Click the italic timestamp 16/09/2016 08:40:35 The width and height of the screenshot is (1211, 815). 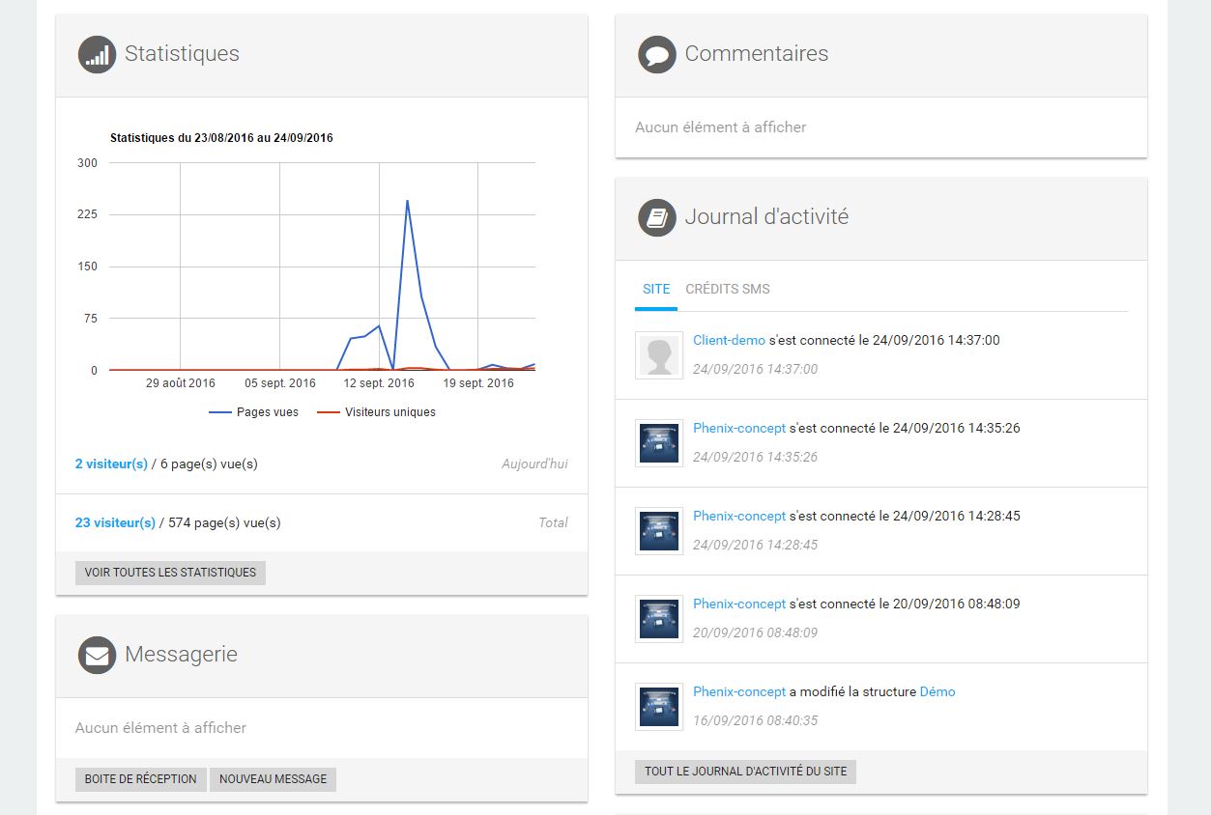(755, 720)
